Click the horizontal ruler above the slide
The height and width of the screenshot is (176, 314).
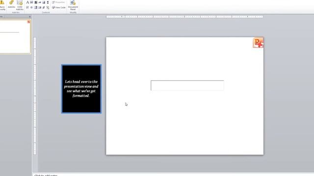point(184,17)
